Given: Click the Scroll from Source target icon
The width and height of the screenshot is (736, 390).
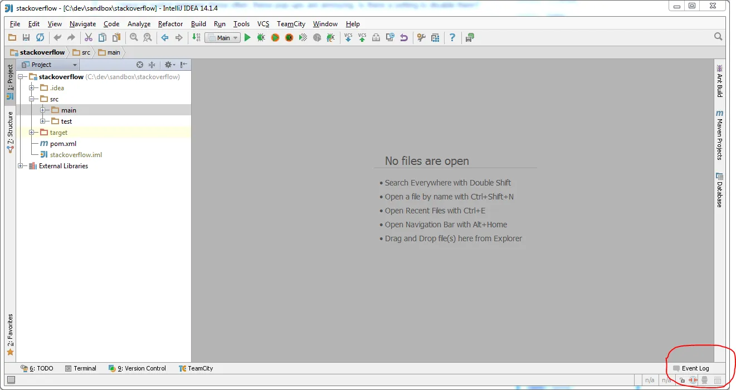Looking at the screenshot, I should (x=140, y=65).
